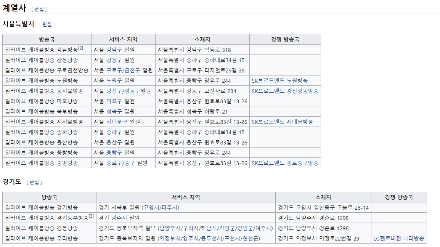Select the 딜라이브 케이블방송 강동방송 cell

click(47, 60)
